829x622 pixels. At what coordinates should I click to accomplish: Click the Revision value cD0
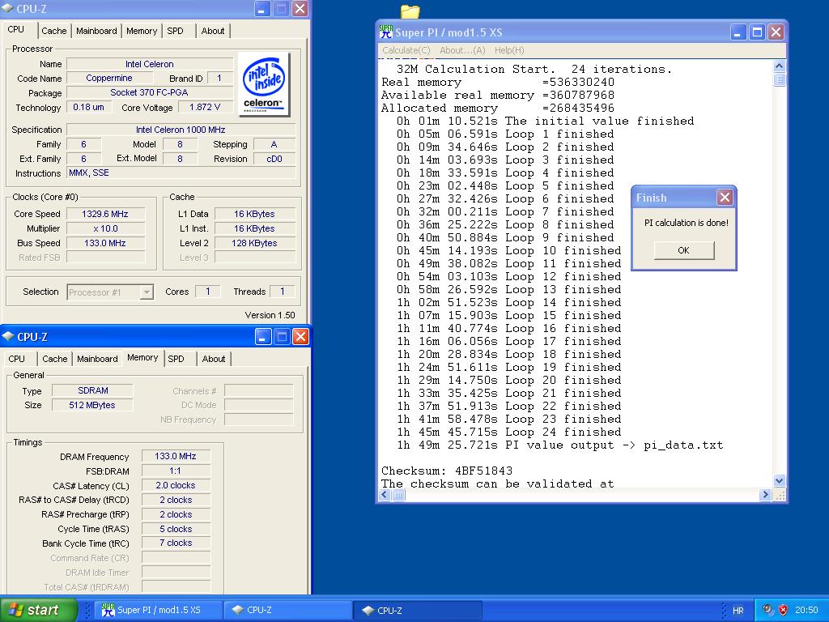click(274, 159)
